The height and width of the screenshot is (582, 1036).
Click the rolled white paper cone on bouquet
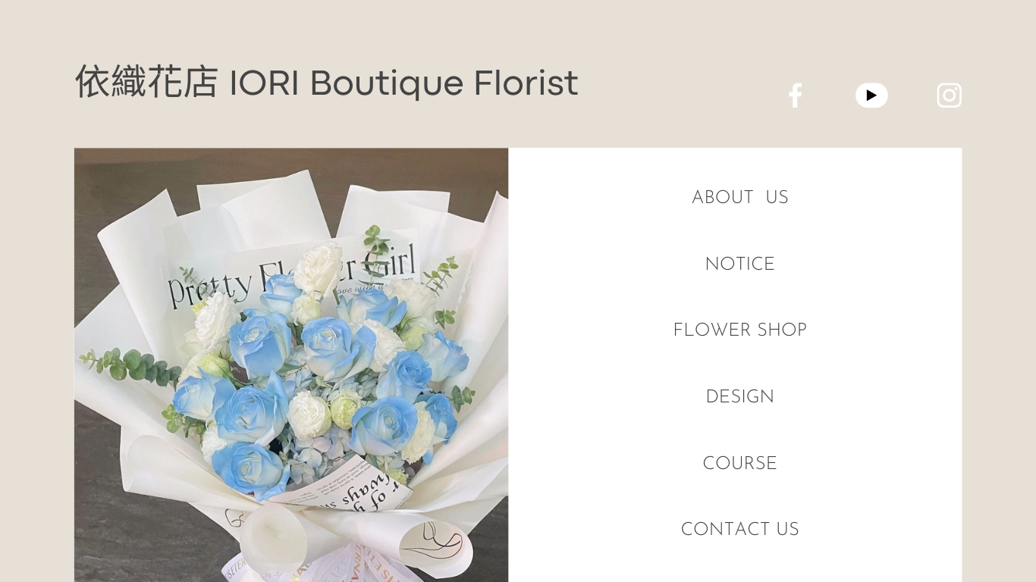(x=273, y=540)
